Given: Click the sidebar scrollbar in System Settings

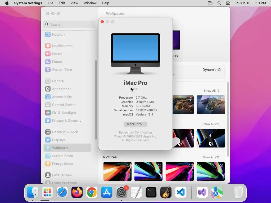Looking at the screenshot, I should coord(96,100).
